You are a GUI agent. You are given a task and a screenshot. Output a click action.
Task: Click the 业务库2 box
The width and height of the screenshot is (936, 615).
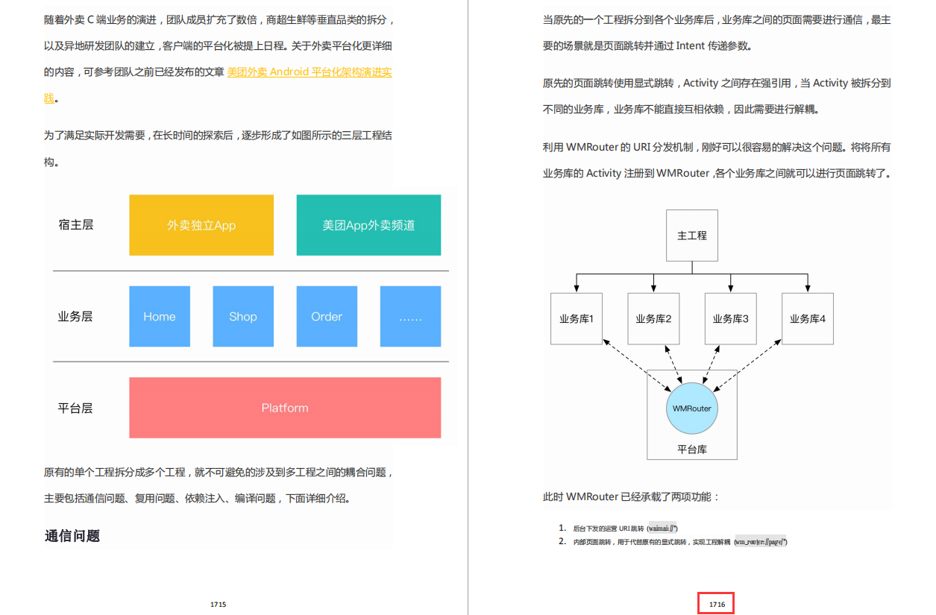[653, 318]
